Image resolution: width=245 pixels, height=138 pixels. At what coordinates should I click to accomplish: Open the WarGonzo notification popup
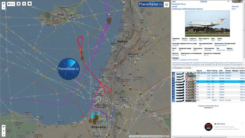point(224,126)
